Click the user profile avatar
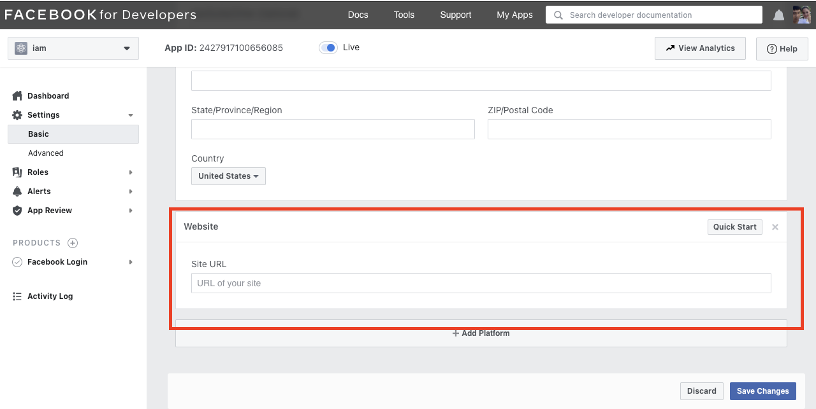Image resolution: width=816 pixels, height=409 pixels. click(x=802, y=15)
